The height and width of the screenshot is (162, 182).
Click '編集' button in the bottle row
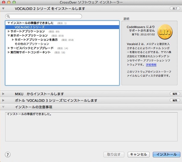point(175,100)
